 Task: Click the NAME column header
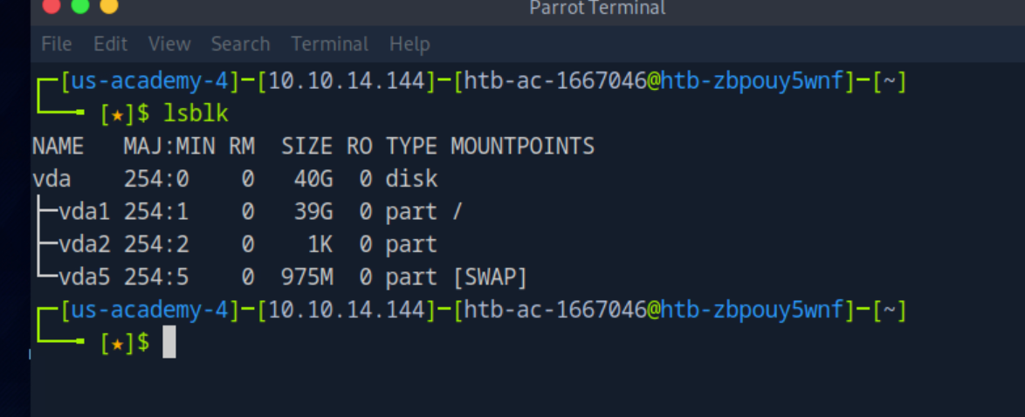[58, 147]
